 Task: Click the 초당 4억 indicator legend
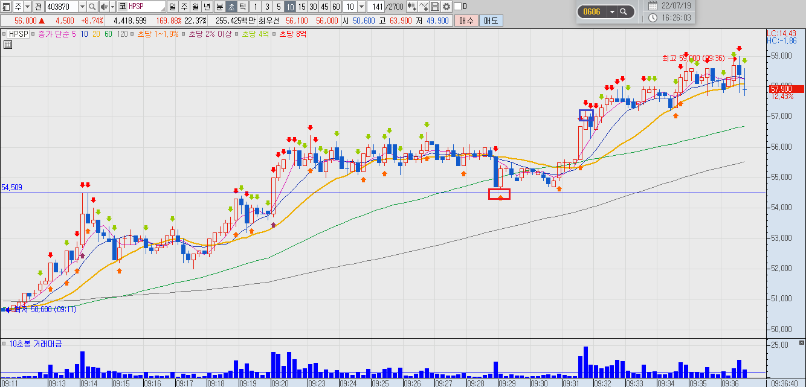click(256, 34)
